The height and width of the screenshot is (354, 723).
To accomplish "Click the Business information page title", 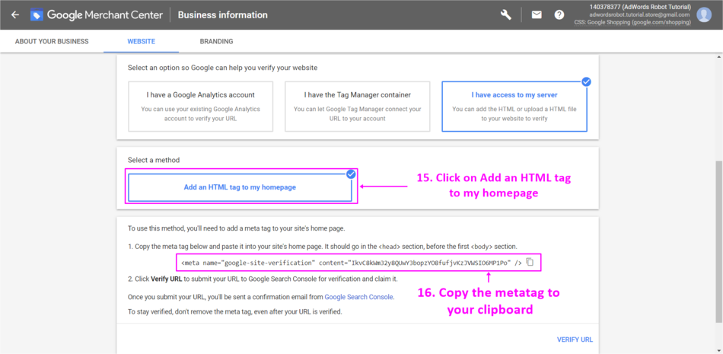I will [223, 14].
